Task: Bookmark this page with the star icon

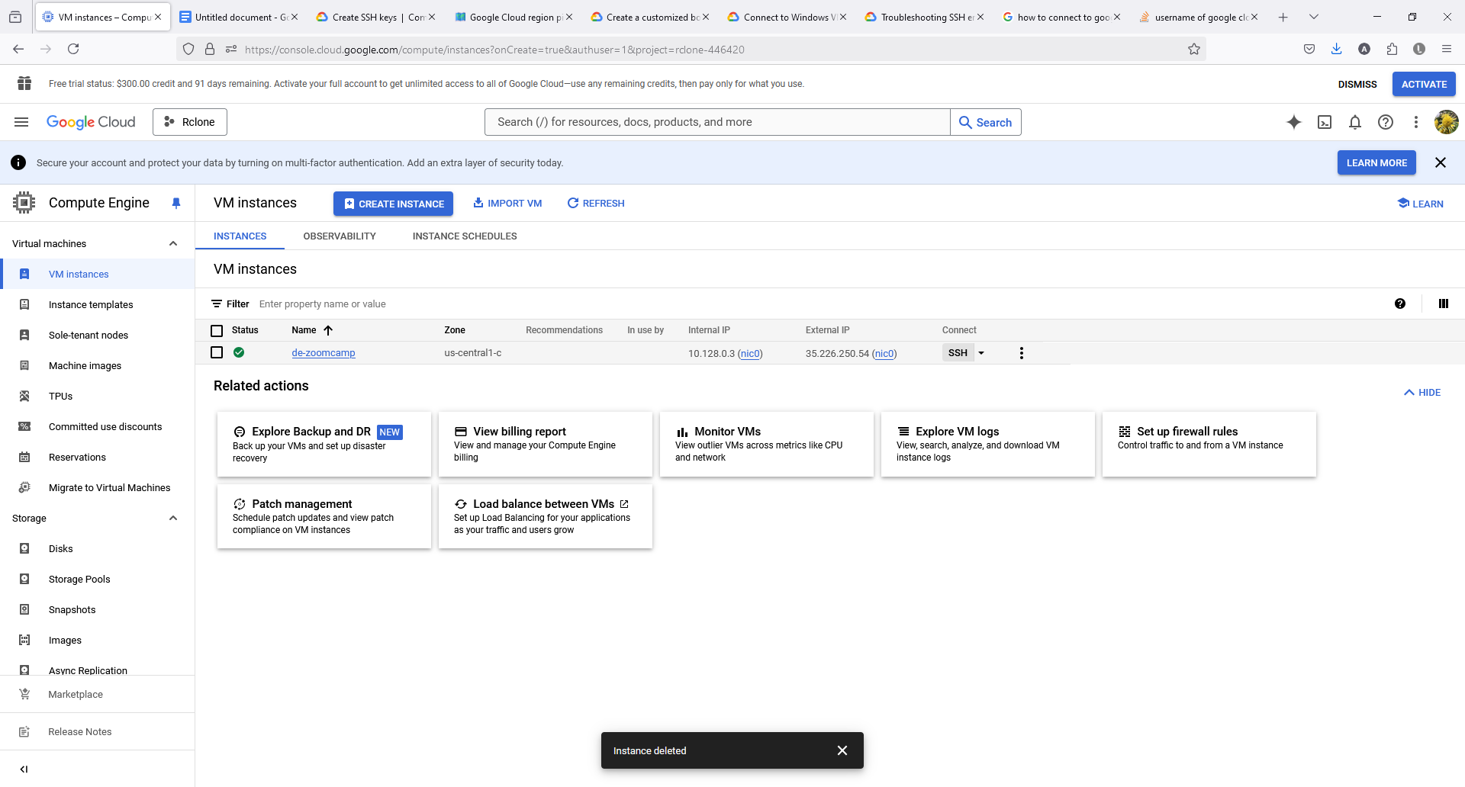Action: 1194,50
